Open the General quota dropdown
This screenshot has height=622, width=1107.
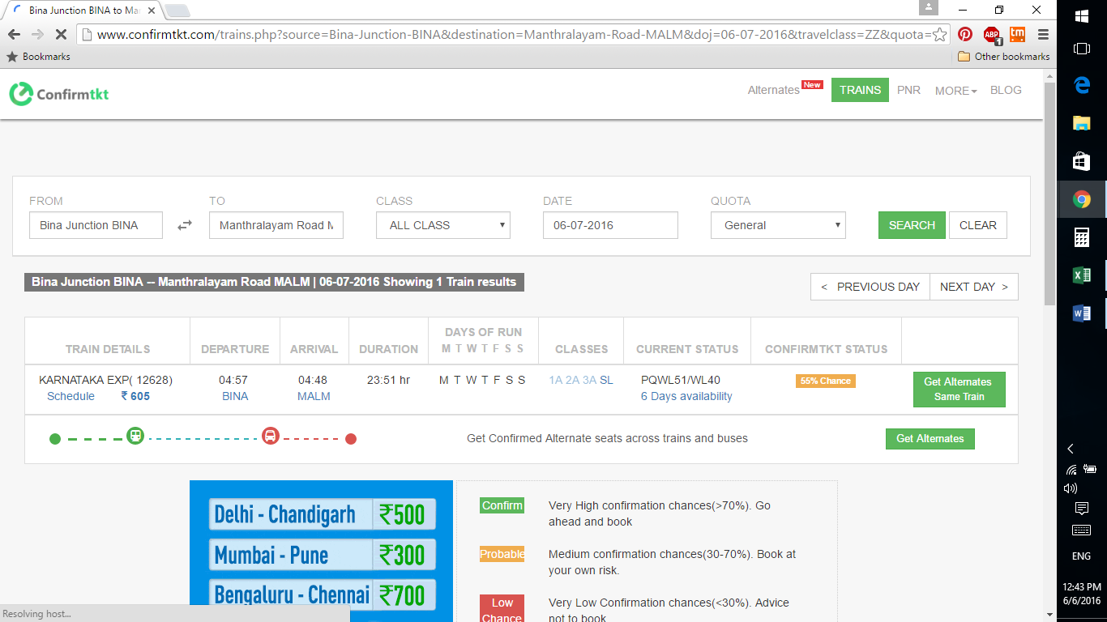(x=777, y=224)
